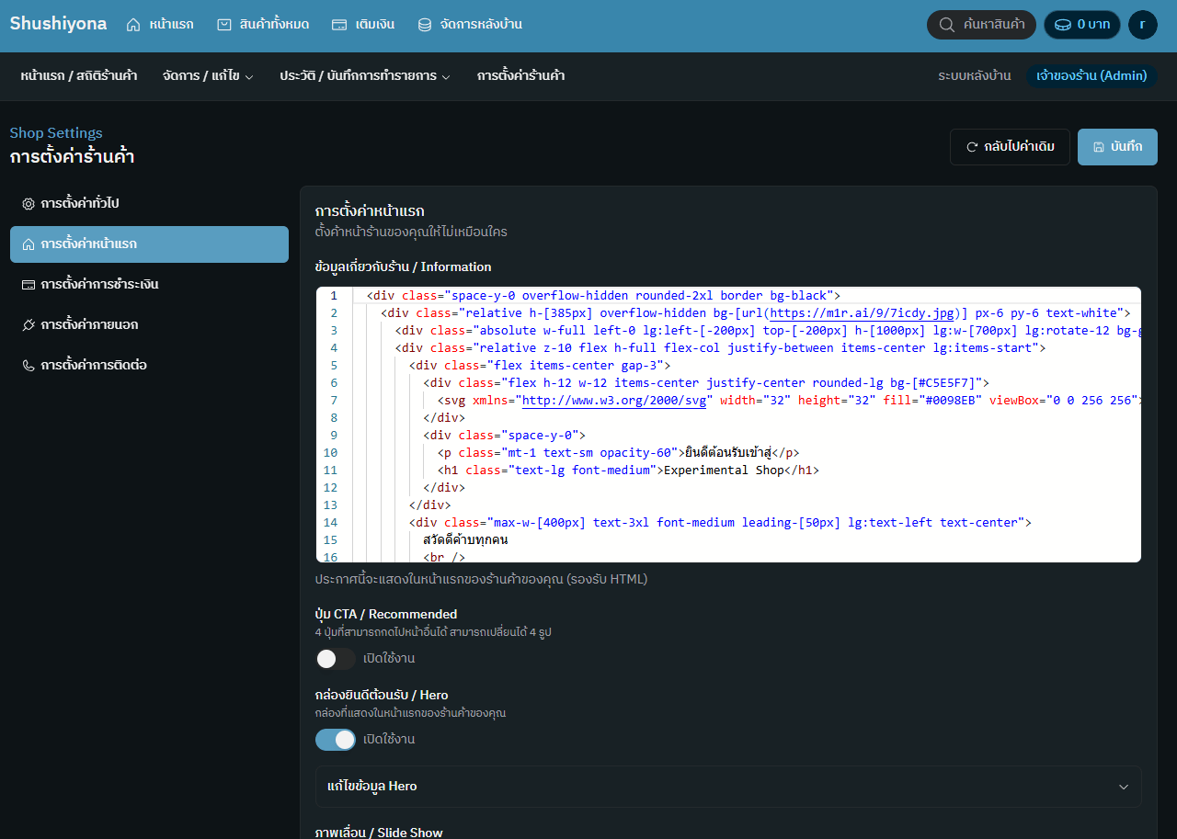The height and width of the screenshot is (839, 1177).
Task: Click the shopping bag icon for สินค้าทั้งหมด
Action: pyautogui.click(x=224, y=25)
